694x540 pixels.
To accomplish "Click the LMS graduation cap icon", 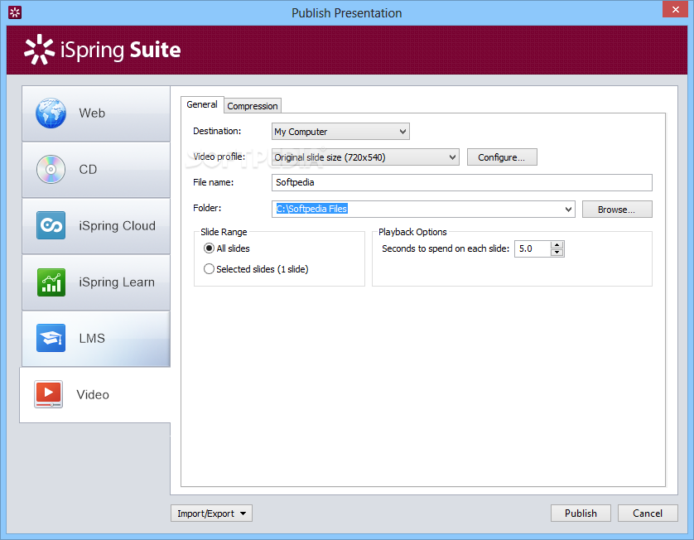I will [51, 338].
